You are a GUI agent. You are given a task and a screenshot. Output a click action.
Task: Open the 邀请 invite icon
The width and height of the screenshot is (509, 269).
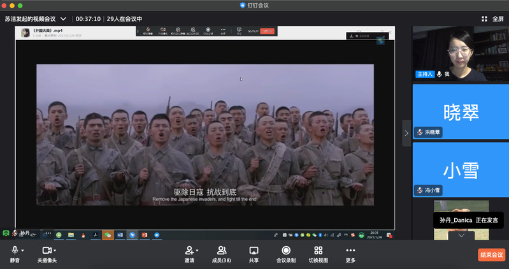tap(189, 251)
